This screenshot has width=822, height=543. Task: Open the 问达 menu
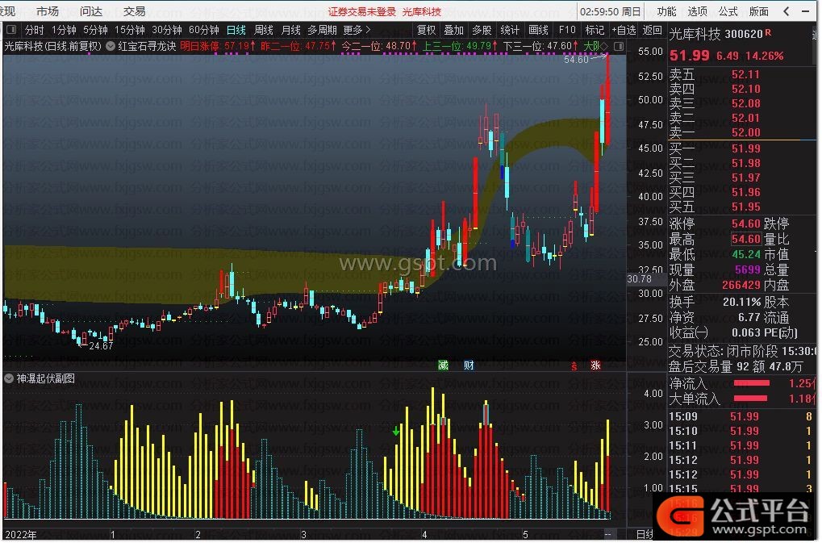pos(91,11)
